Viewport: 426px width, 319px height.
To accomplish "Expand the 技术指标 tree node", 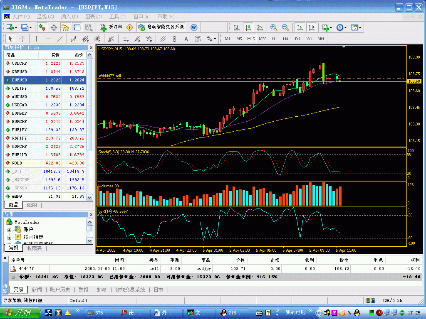I will (9, 237).
